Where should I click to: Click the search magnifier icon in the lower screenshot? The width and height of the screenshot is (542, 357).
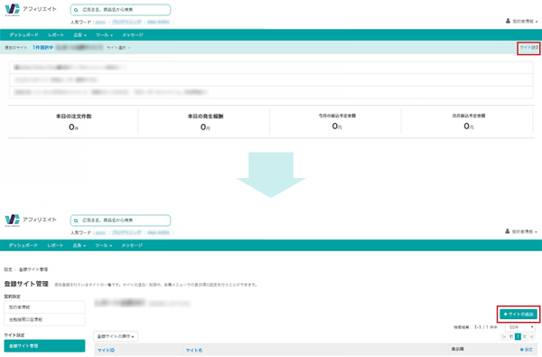pyautogui.click(x=76, y=221)
